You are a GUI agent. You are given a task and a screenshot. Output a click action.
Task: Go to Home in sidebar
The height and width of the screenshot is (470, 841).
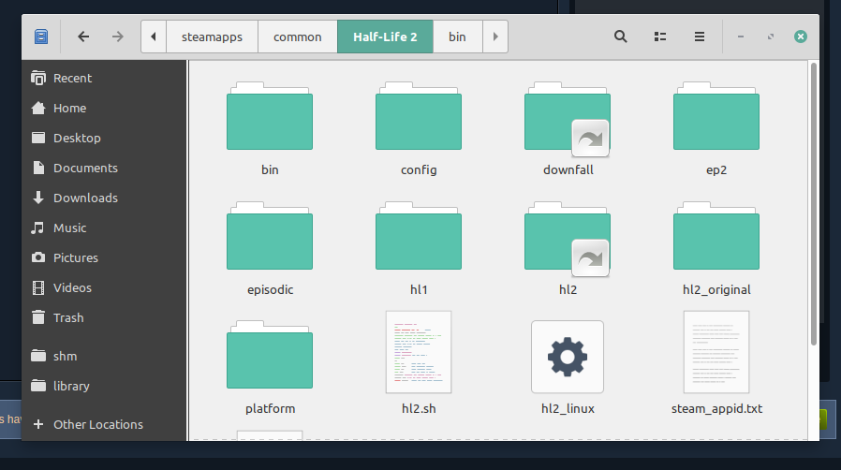tap(104, 109)
